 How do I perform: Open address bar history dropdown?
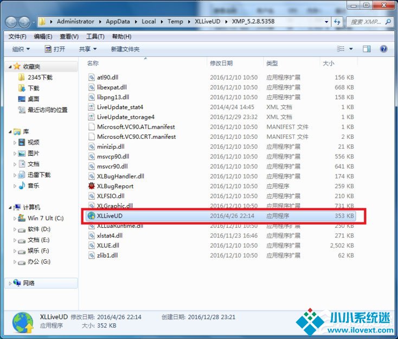[326, 22]
